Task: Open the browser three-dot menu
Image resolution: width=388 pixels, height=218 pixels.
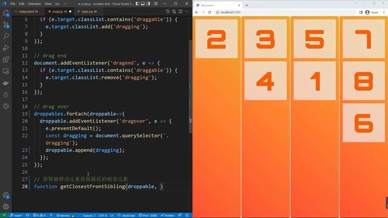Action: [384, 12]
